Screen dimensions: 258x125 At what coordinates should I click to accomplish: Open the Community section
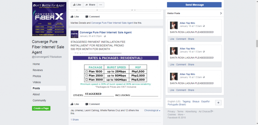click(x=39, y=101)
